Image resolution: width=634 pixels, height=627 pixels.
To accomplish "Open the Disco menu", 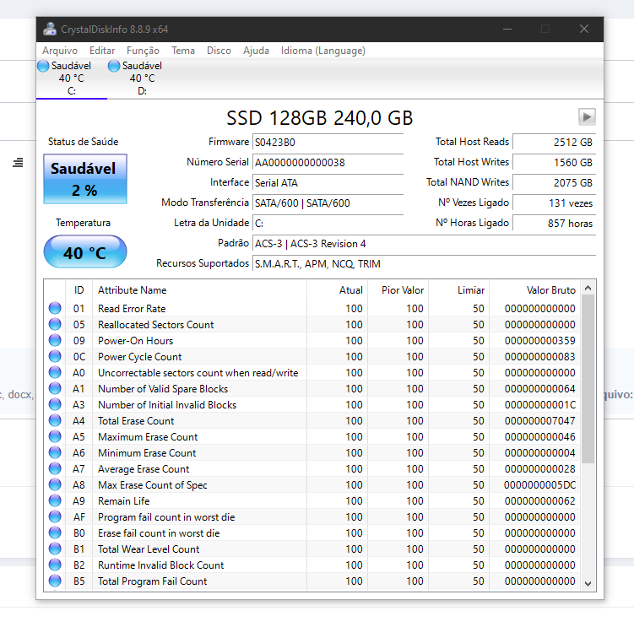I will (219, 51).
